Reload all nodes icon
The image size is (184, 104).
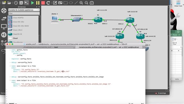48,3
